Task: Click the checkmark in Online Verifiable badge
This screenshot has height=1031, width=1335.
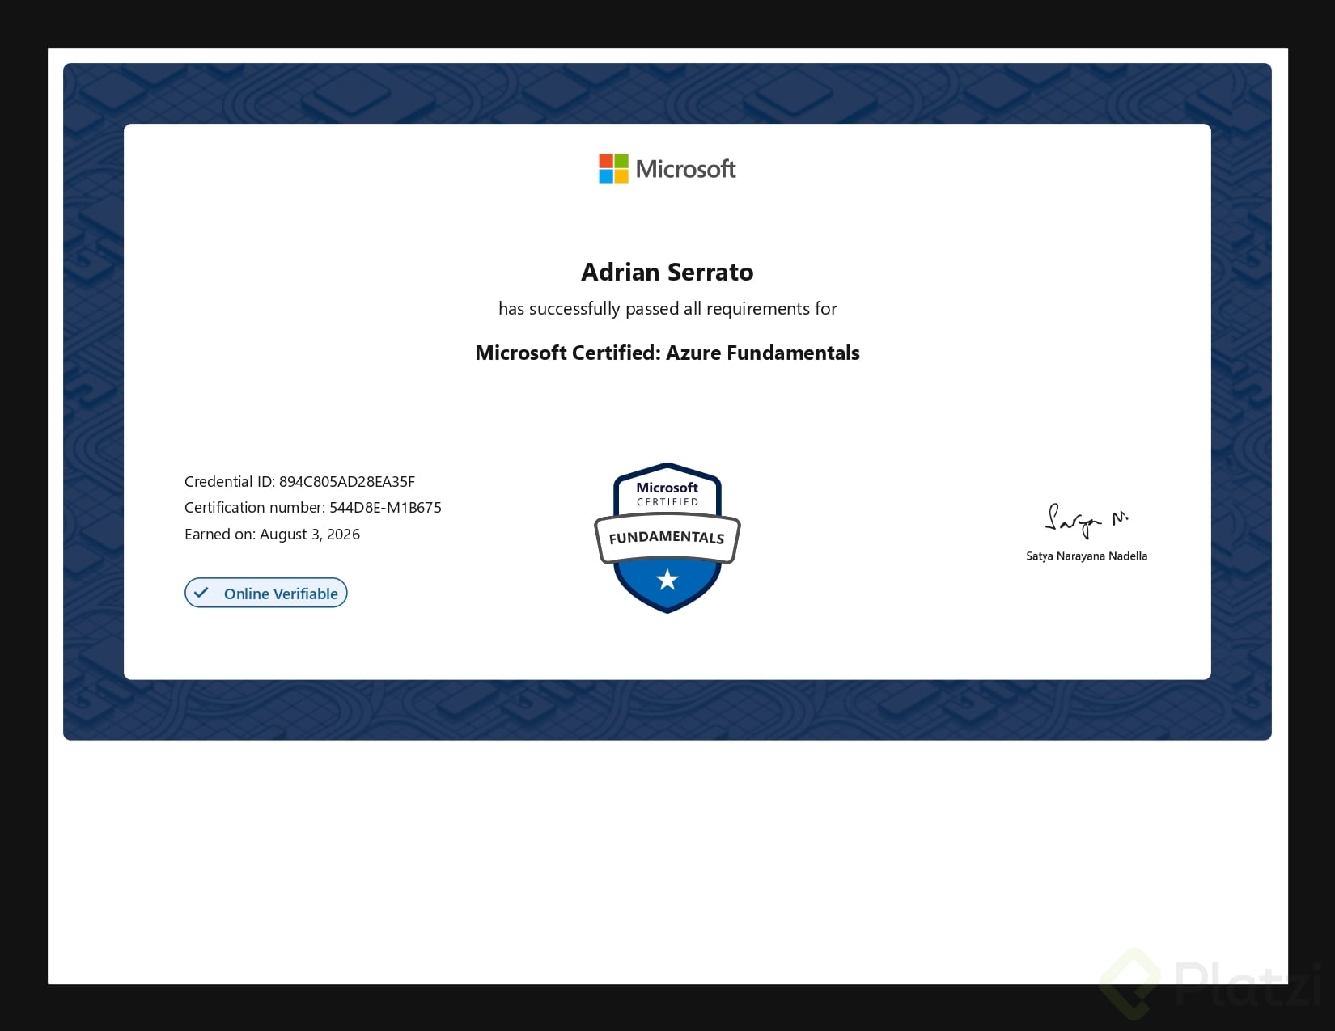Action: [x=201, y=593]
